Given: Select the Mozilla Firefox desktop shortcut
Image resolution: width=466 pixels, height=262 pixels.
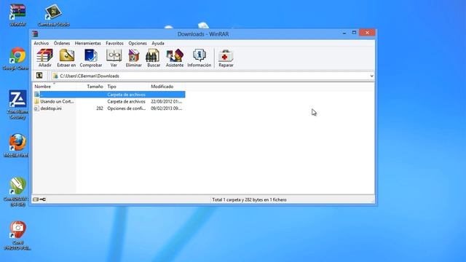Looking at the screenshot, I should pyautogui.click(x=17, y=146).
